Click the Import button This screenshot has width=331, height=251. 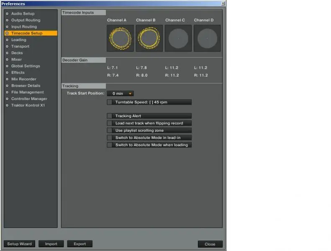pyautogui.click(x=51, y=244)
